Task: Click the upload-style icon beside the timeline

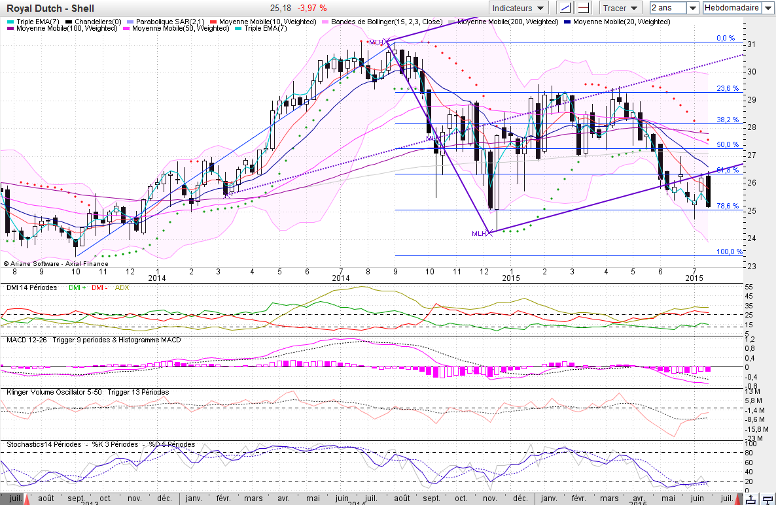Action: click(750, 499)
